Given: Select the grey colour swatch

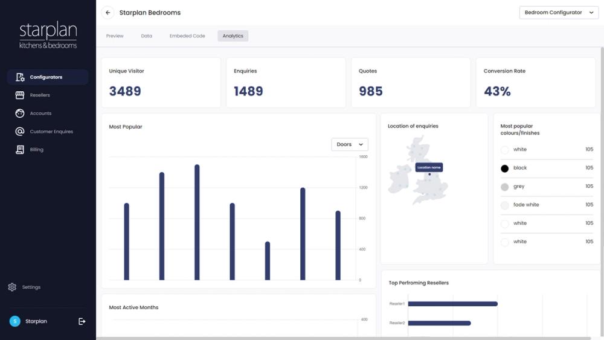Looking at the screenshot, I should point(504,187).
